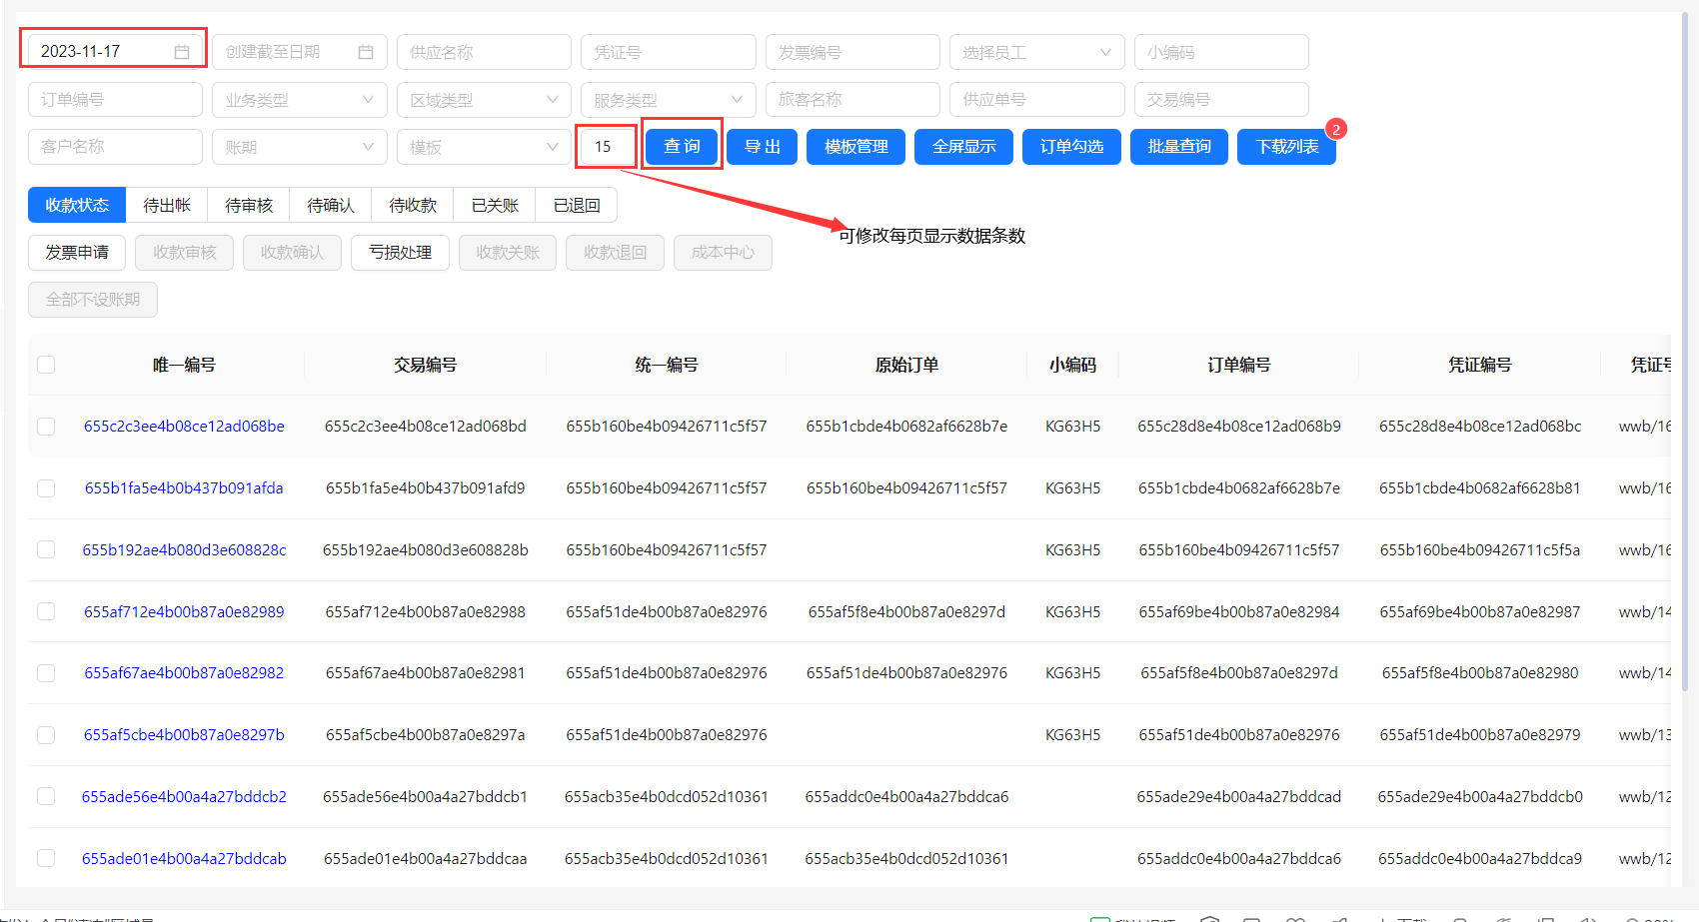Click the 全部不设账期 button
The width and height of the screenshot is (1699, 922).
(x=93, y=300)
